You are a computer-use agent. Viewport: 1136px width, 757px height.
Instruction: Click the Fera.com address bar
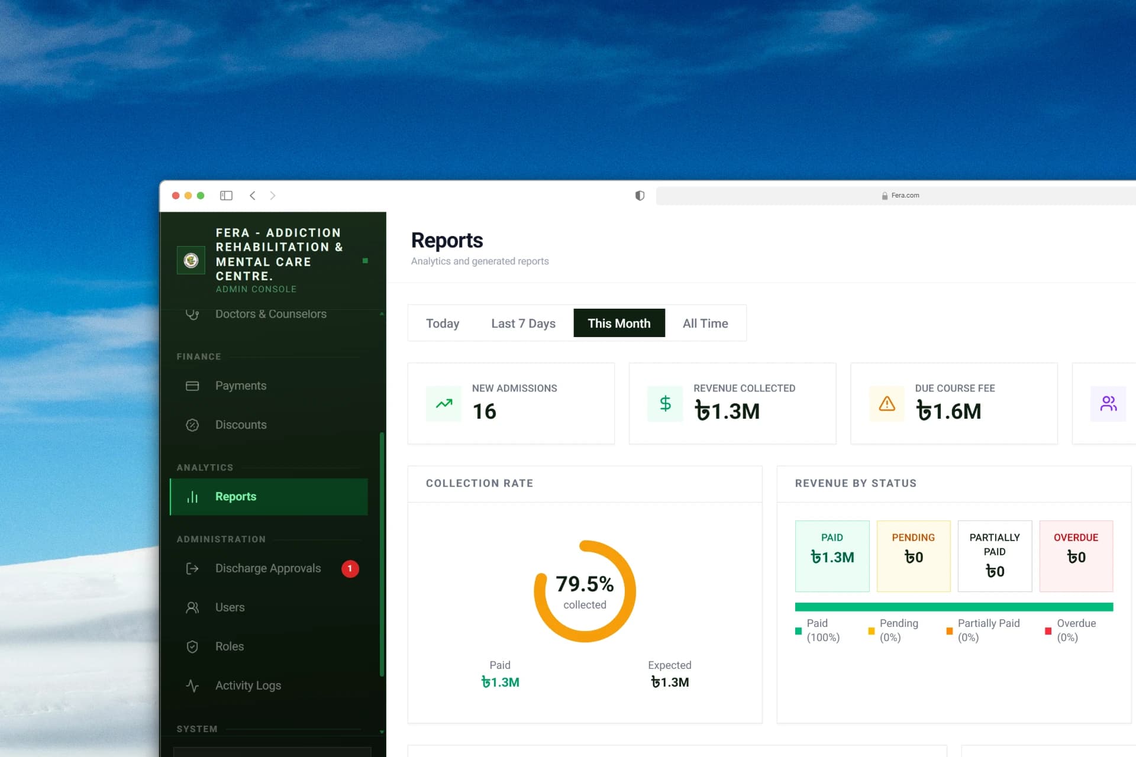(x=896, y=196)
